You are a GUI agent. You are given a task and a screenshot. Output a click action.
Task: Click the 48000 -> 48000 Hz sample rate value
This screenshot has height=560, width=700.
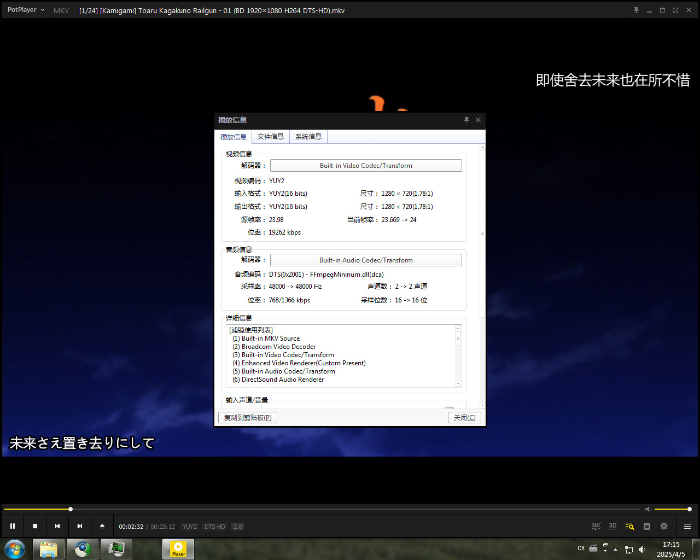pos(295,287)
